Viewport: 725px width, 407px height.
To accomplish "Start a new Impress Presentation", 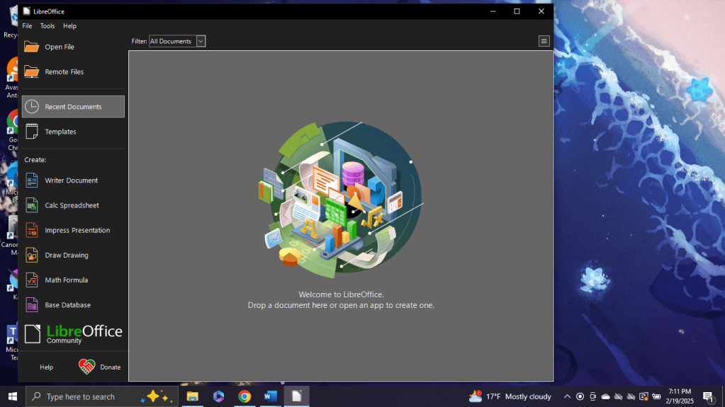I will click(x=77, y=230).
